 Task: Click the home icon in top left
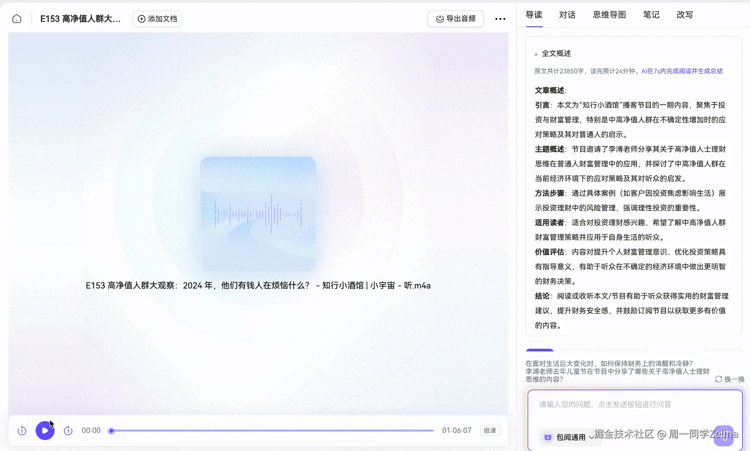click(17, 19)
